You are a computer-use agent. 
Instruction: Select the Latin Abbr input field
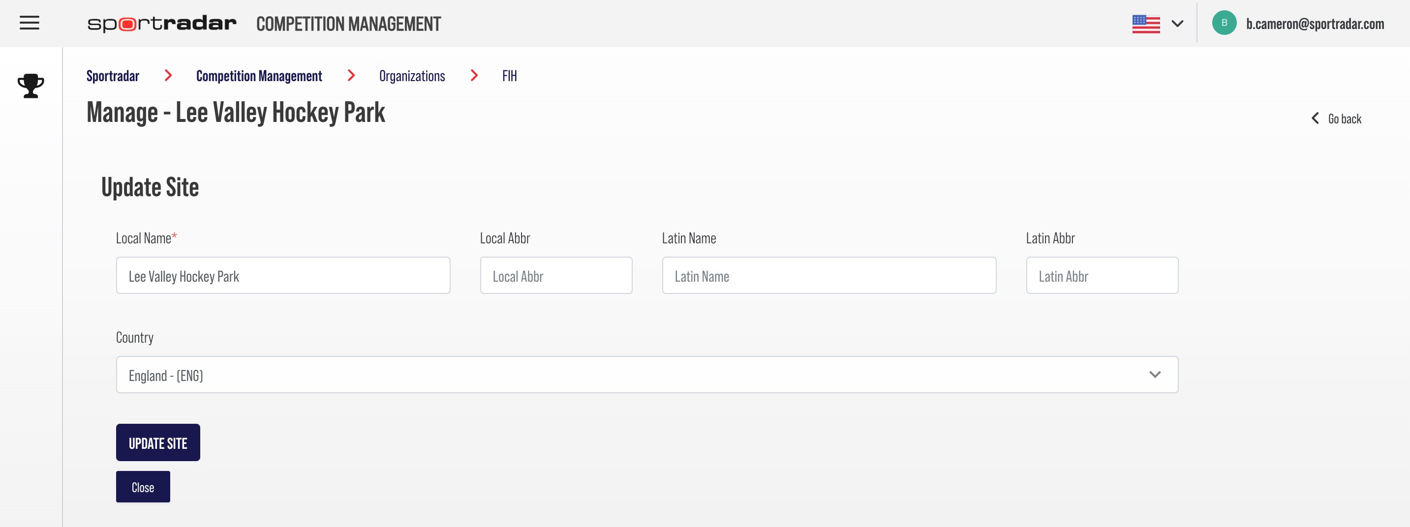(1102, 275)
